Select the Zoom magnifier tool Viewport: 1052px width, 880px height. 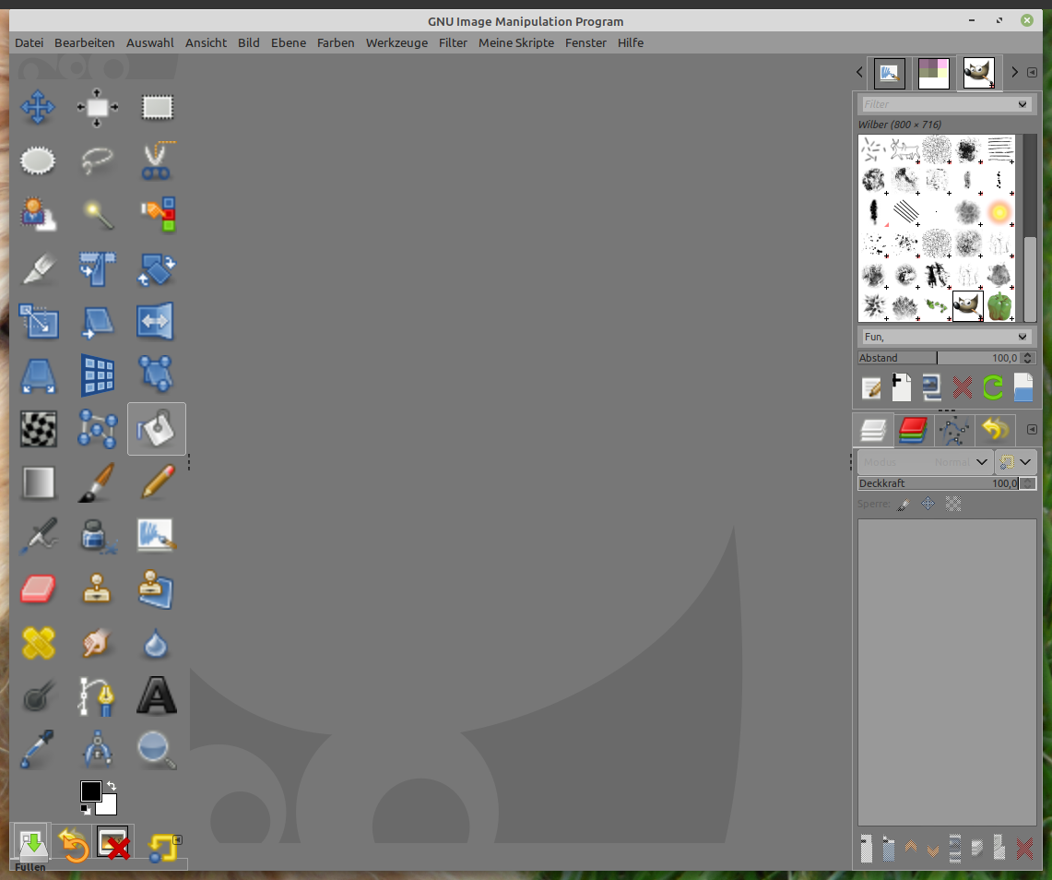click(157, 749)
